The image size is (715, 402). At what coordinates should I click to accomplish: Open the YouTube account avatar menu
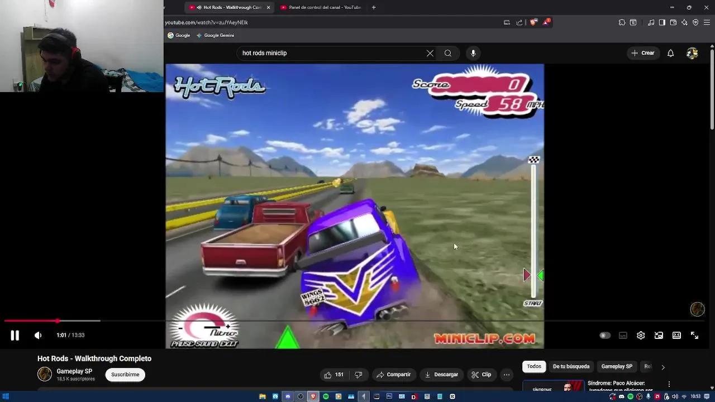tap(692, 53)
